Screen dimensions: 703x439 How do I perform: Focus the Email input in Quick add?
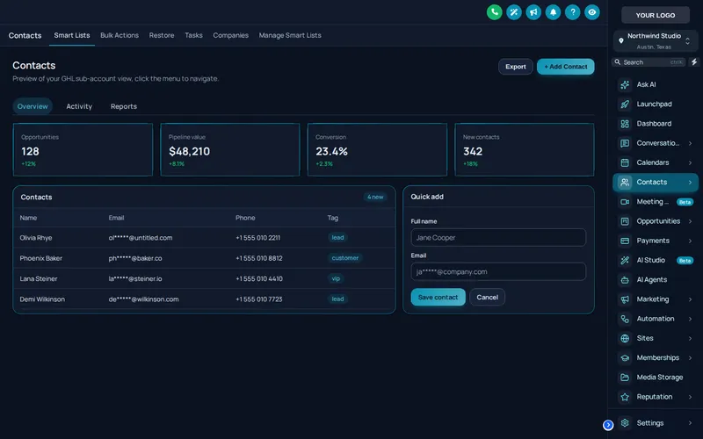click(x=498, y=272)
